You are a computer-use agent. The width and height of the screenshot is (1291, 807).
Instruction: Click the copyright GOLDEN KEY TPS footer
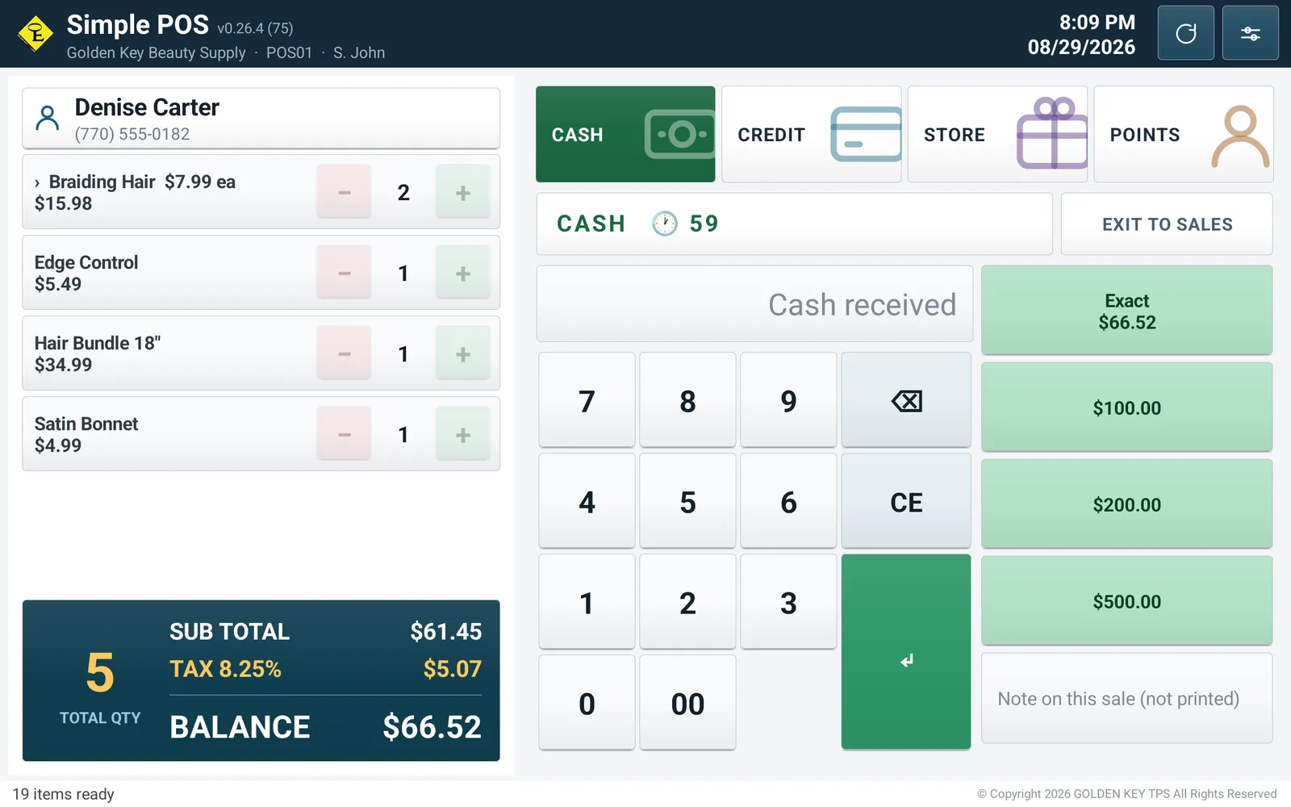click(x=1127, y=794)
